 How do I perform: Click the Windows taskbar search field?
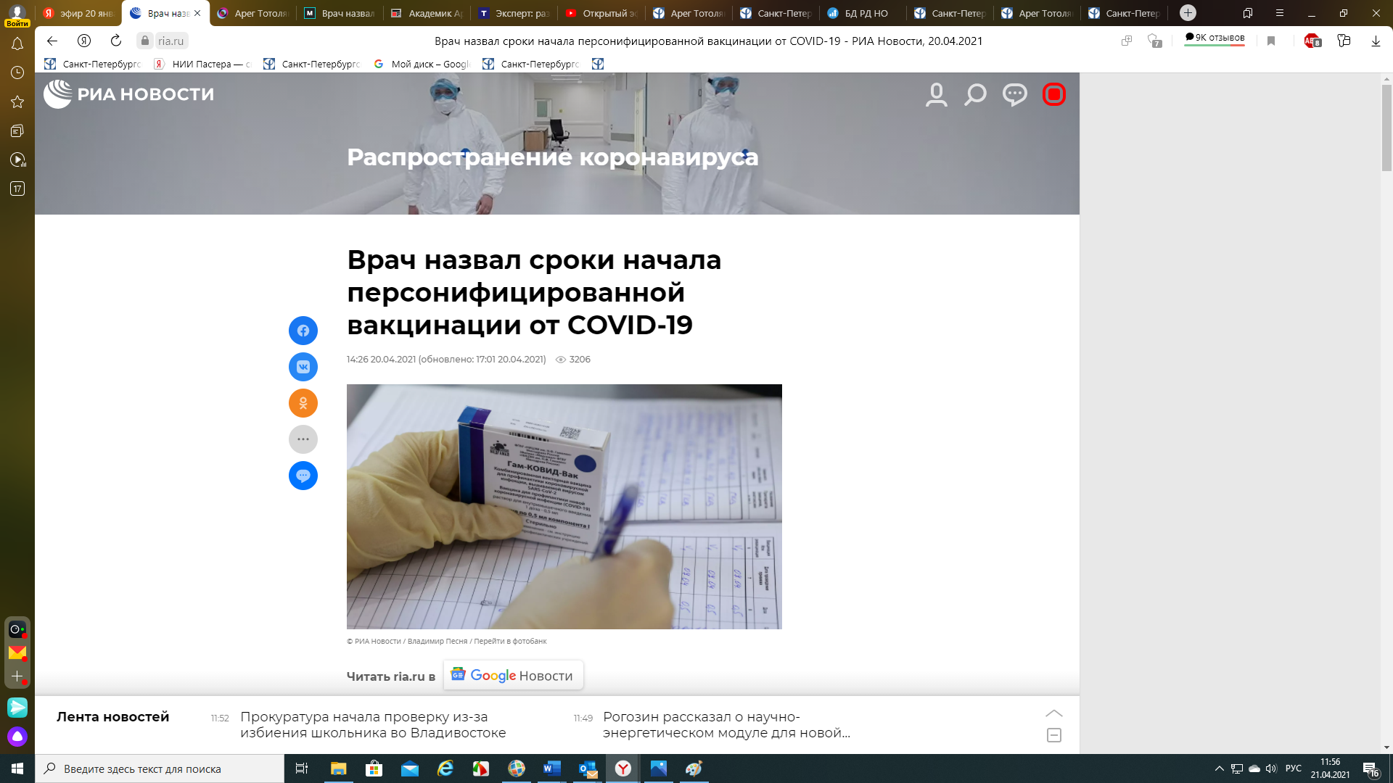[160, 768]
